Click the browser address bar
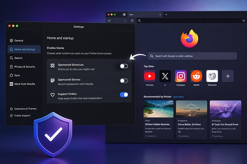The height and width of the screenshot is (164, 247). (x=191, y=21)
